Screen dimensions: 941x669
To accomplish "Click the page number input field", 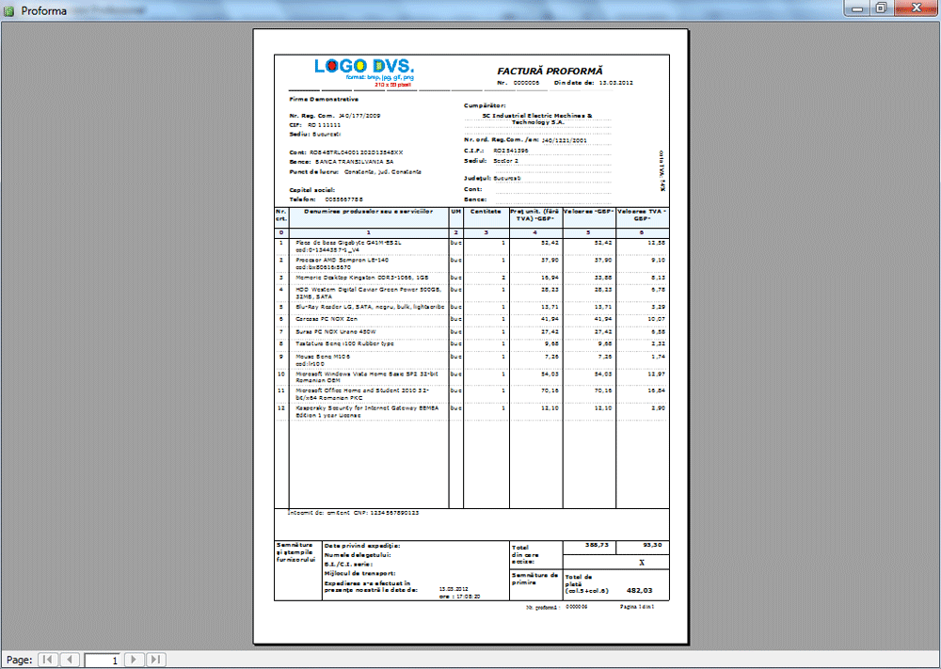I will [102, 660].
